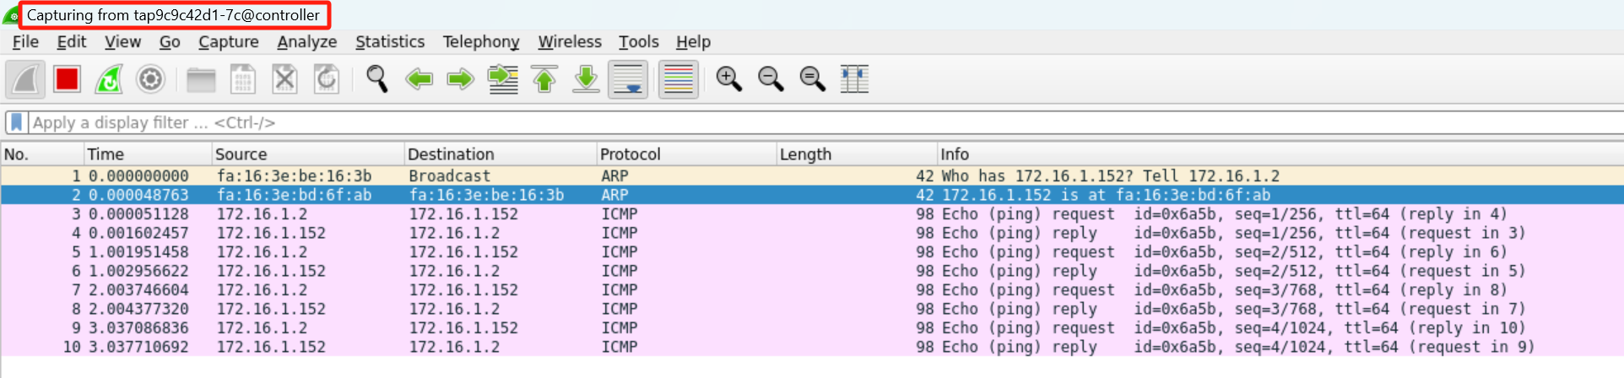Image resolution: width=1624 pixels, height=378 pixels.
Task: Toggle auto-scroll during live capture
Action: point(628,79)
